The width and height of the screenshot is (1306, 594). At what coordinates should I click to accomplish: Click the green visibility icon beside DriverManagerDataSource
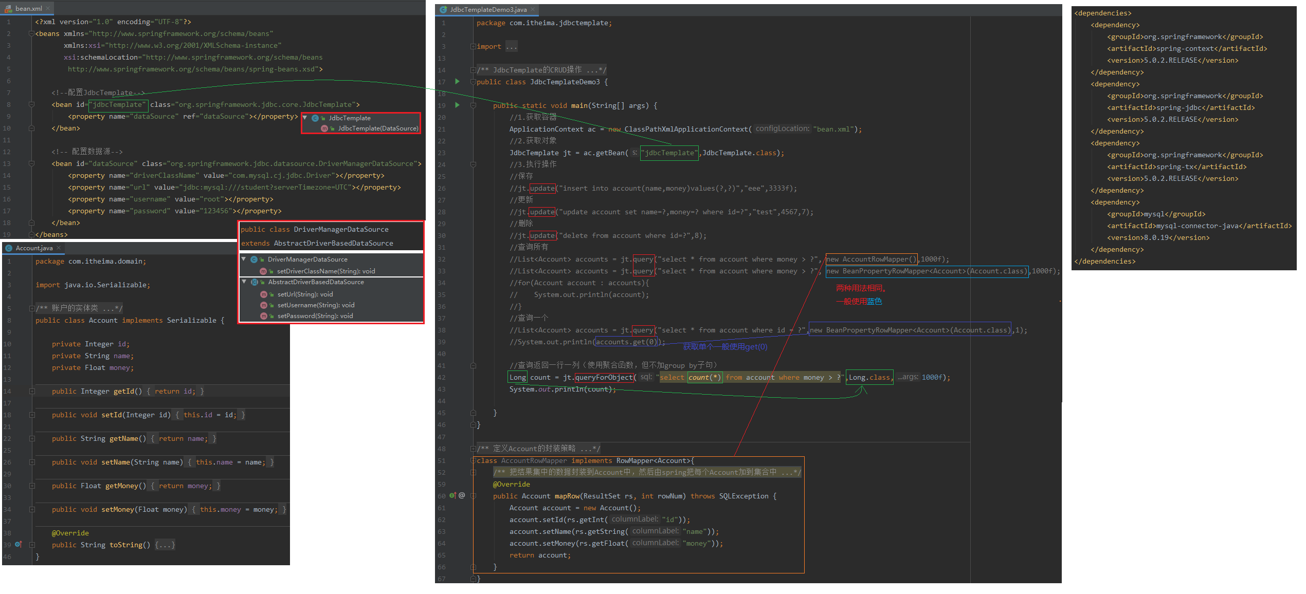262,260
